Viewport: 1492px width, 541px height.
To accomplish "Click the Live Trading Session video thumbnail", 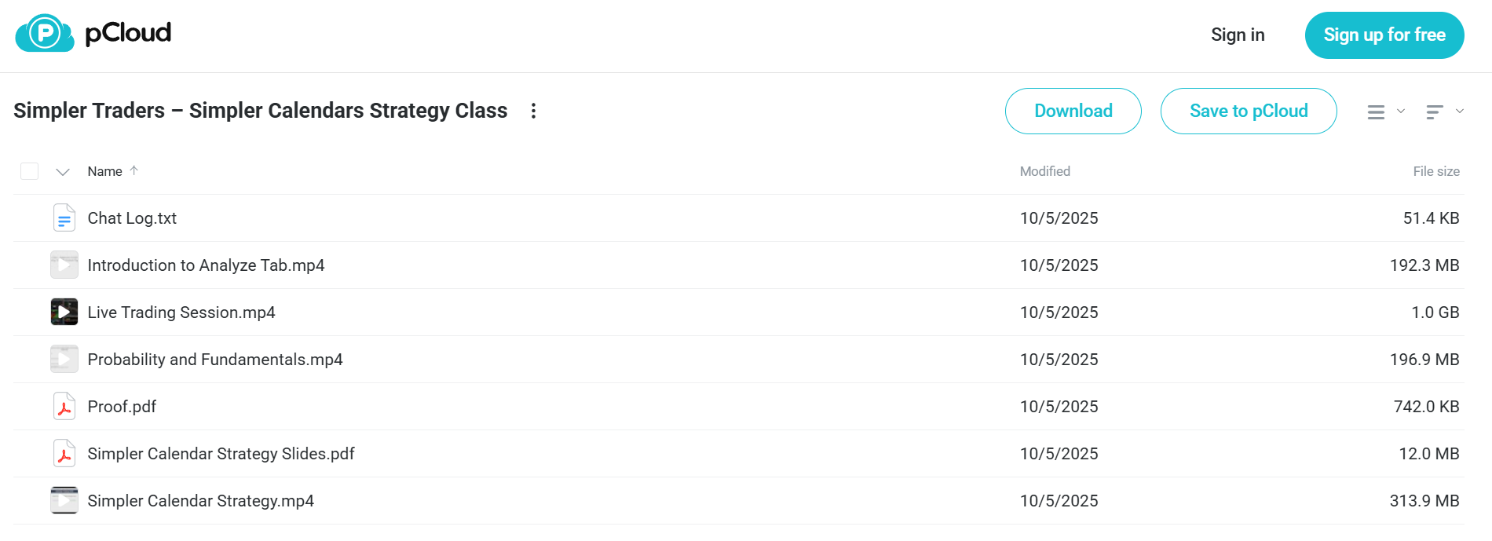I will (64, 313).
